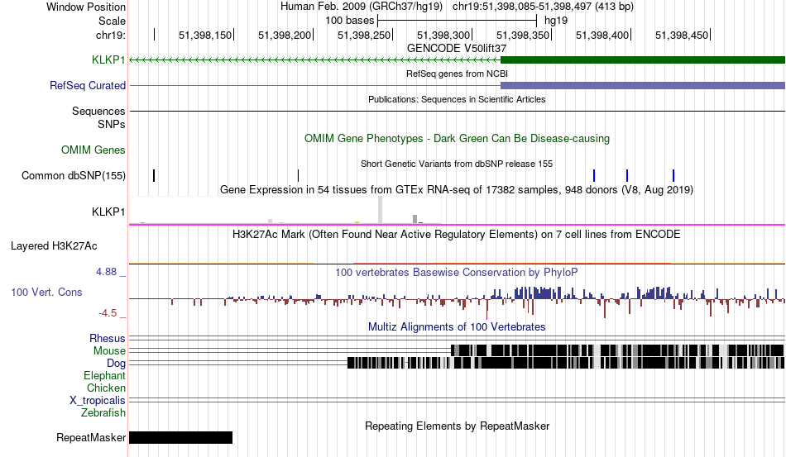Click the 4.88 PhyloP scale value

pos(106,272)
